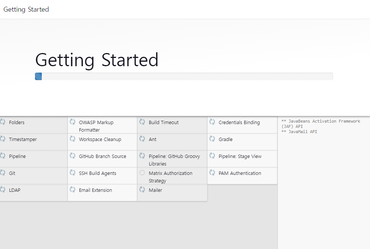Click the spinner icon beside PAM Authentication
The height and width of the screenshot is (249, 370).
[212, 173]
